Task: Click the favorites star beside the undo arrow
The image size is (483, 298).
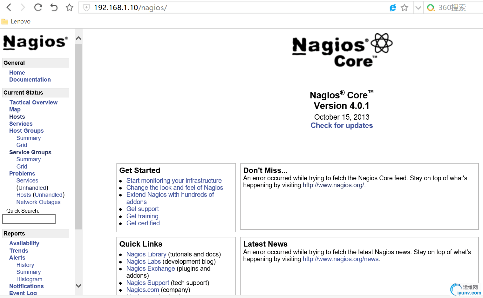Action: tap(70, 7)
